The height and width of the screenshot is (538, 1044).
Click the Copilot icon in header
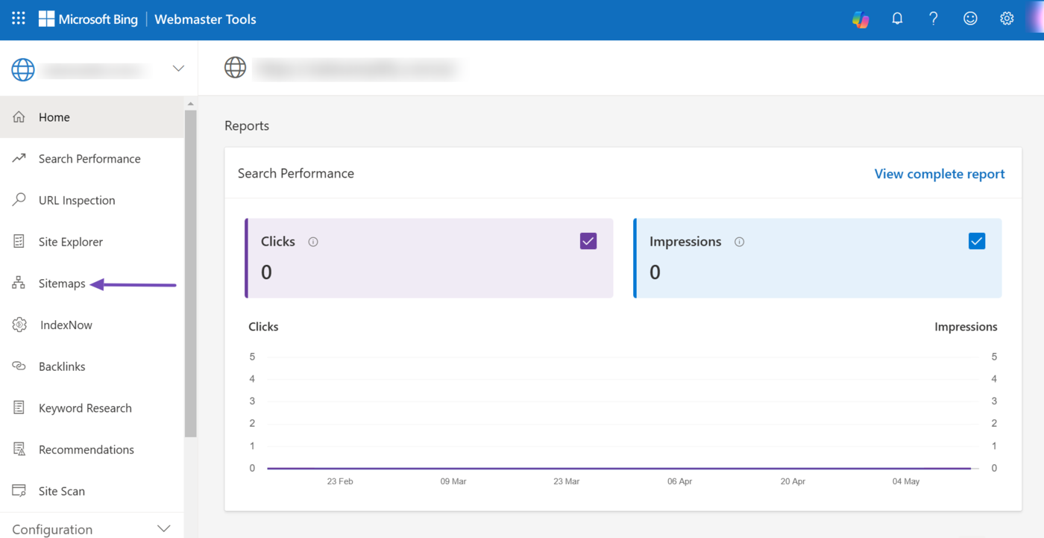[861, 19]
